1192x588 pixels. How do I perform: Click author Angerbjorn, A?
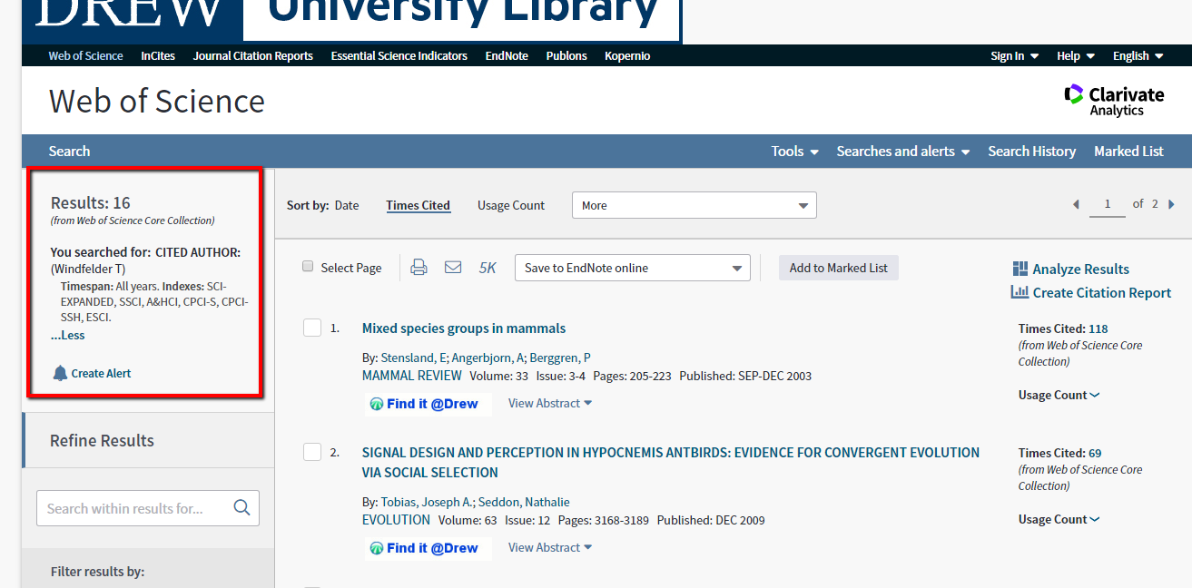point(488,358)
